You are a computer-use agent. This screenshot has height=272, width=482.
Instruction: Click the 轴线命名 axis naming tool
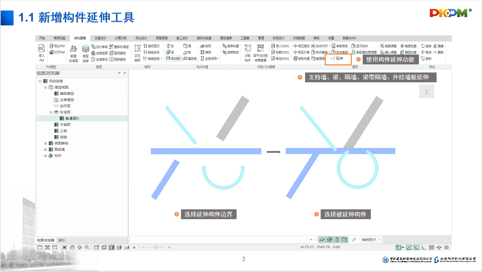tap(152, 53)
